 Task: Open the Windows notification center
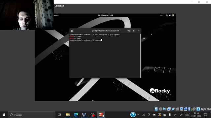click(205, 115)
